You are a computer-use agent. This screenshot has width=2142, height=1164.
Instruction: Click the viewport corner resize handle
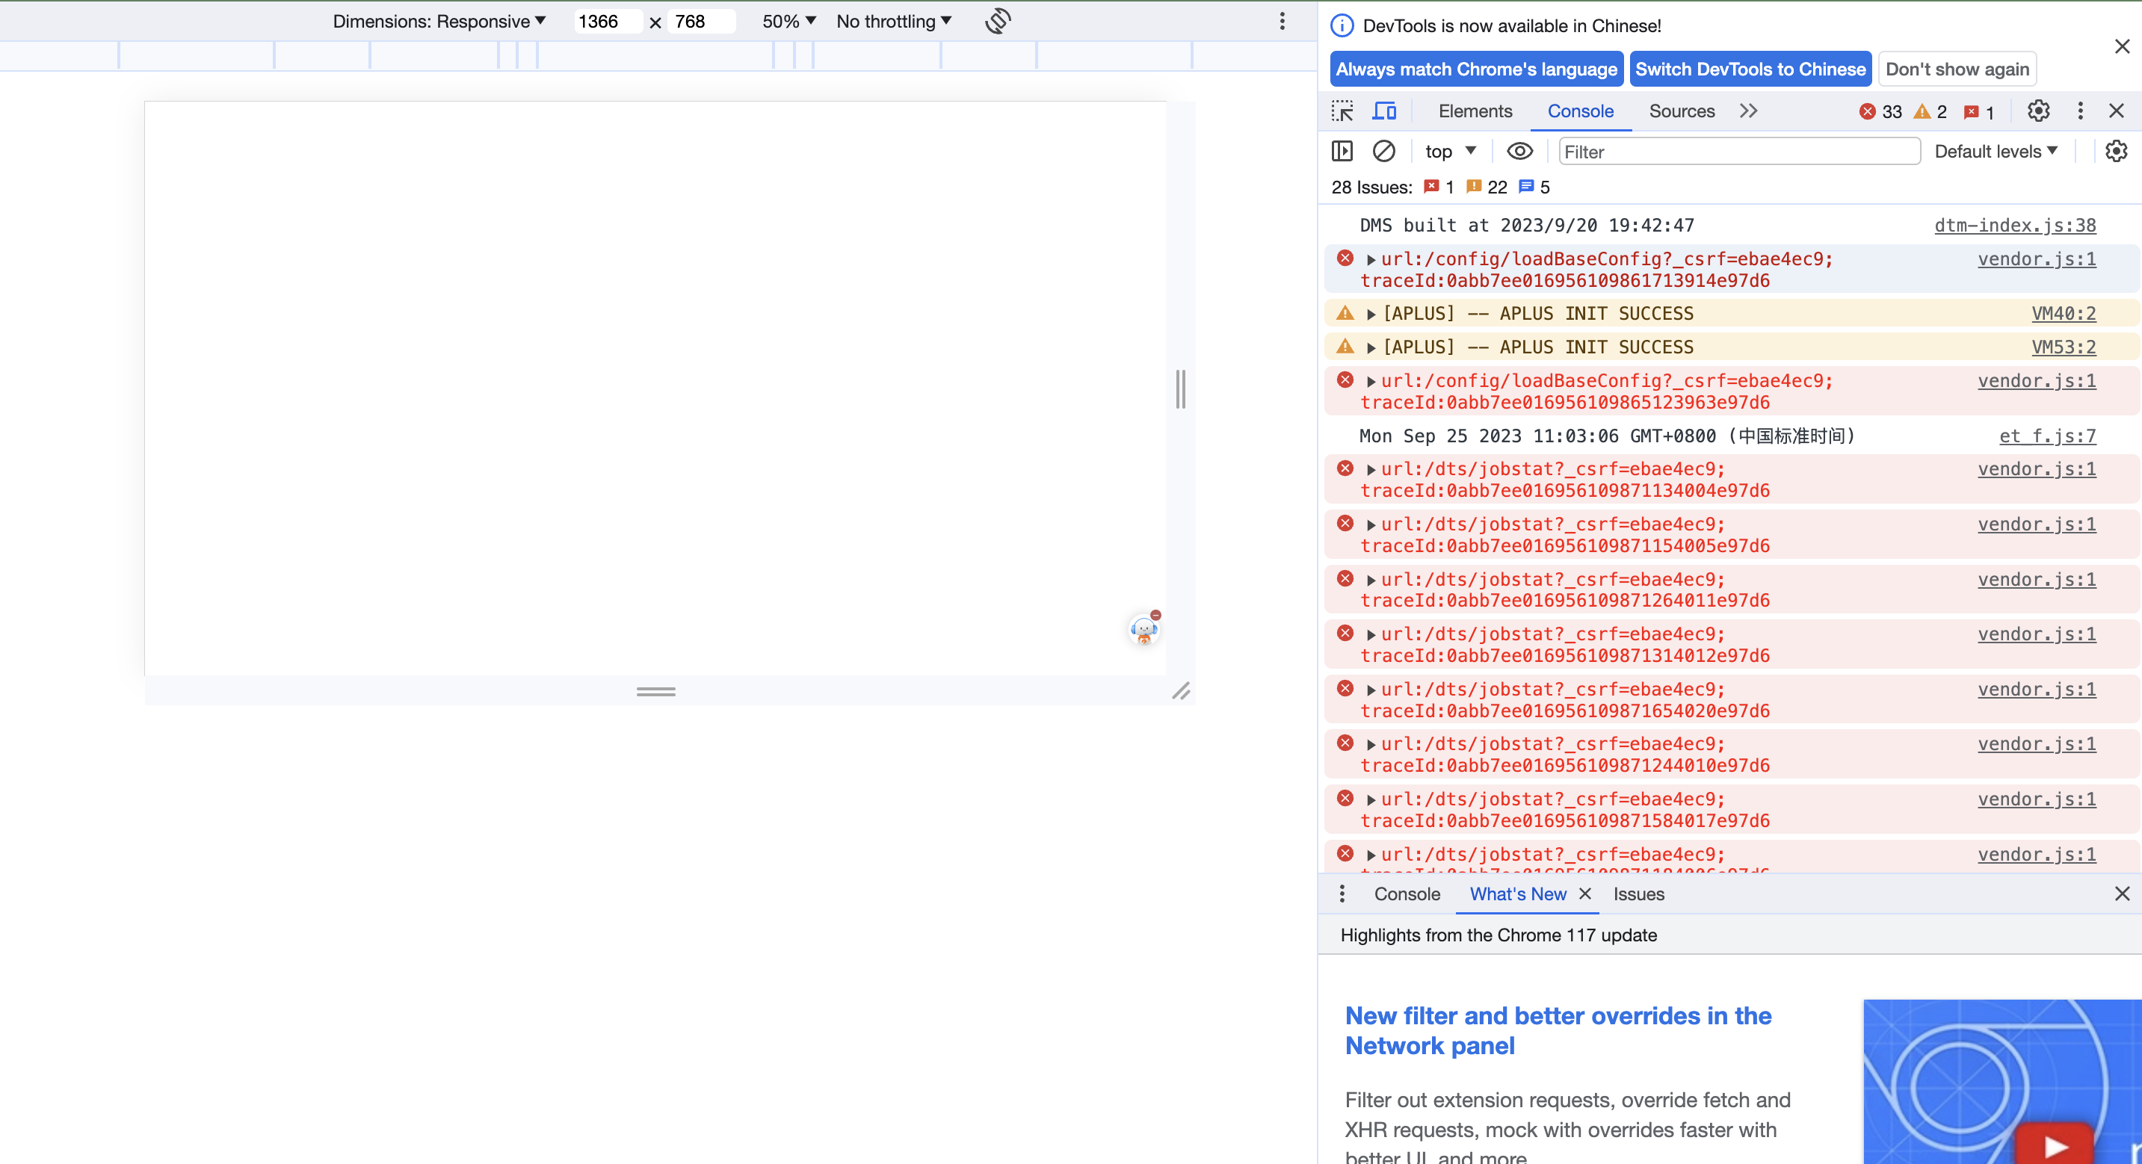point(1181,691)
